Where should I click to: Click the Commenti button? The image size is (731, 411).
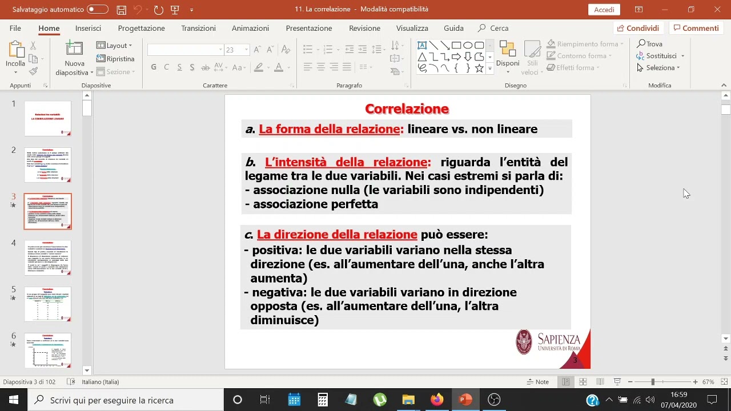[x=696, y=28]
